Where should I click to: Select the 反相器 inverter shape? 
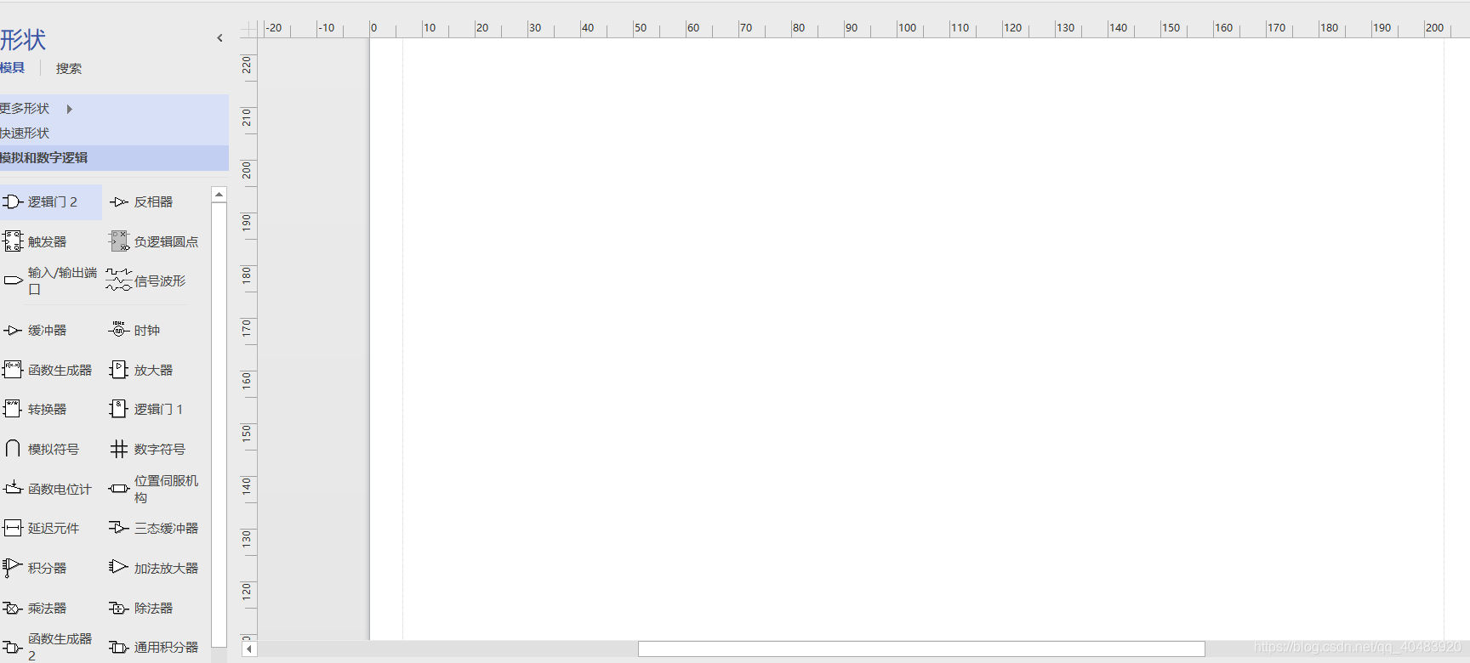141,202
